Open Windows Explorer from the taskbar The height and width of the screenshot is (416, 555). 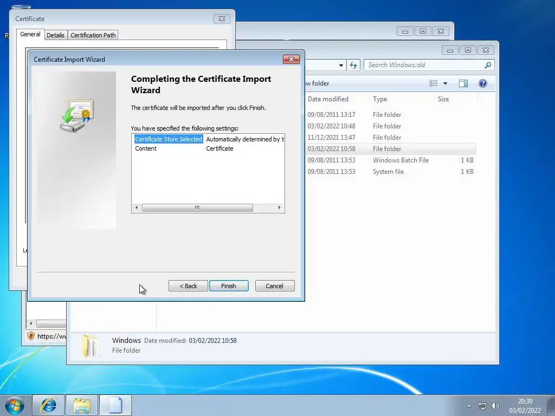(82, 405)
